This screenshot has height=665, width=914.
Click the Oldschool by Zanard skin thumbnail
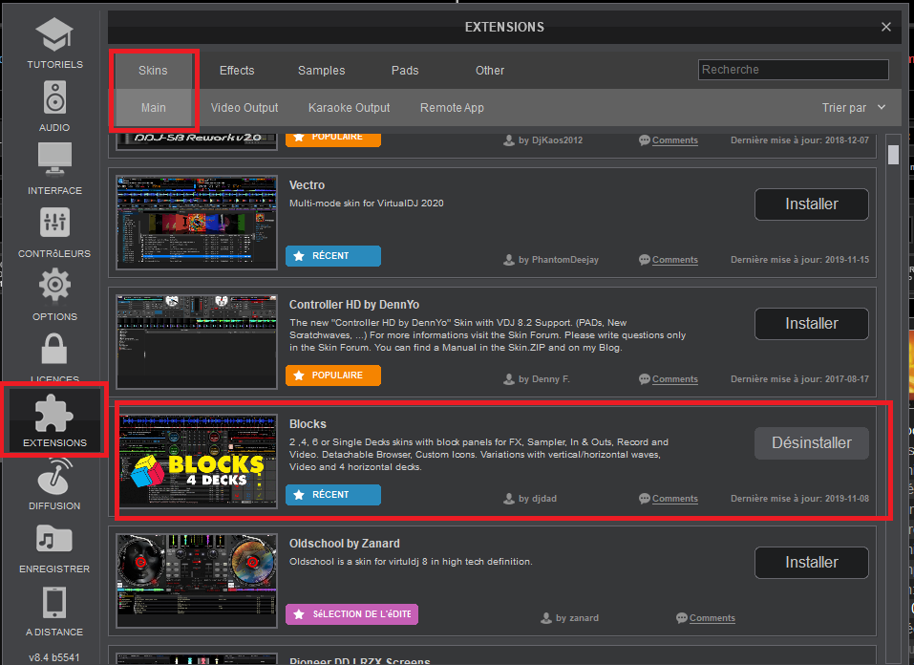197,580
